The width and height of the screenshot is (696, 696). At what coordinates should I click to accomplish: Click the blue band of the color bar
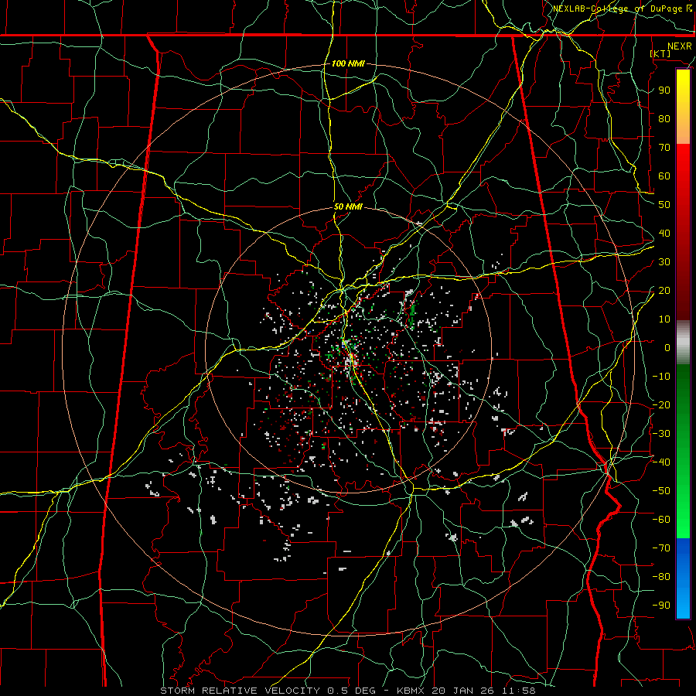683,578
